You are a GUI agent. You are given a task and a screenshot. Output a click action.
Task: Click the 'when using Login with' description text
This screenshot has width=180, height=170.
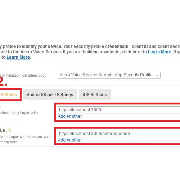19,113
